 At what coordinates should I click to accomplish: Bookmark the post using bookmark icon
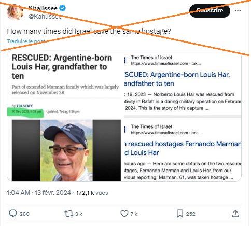coord(180,214)
